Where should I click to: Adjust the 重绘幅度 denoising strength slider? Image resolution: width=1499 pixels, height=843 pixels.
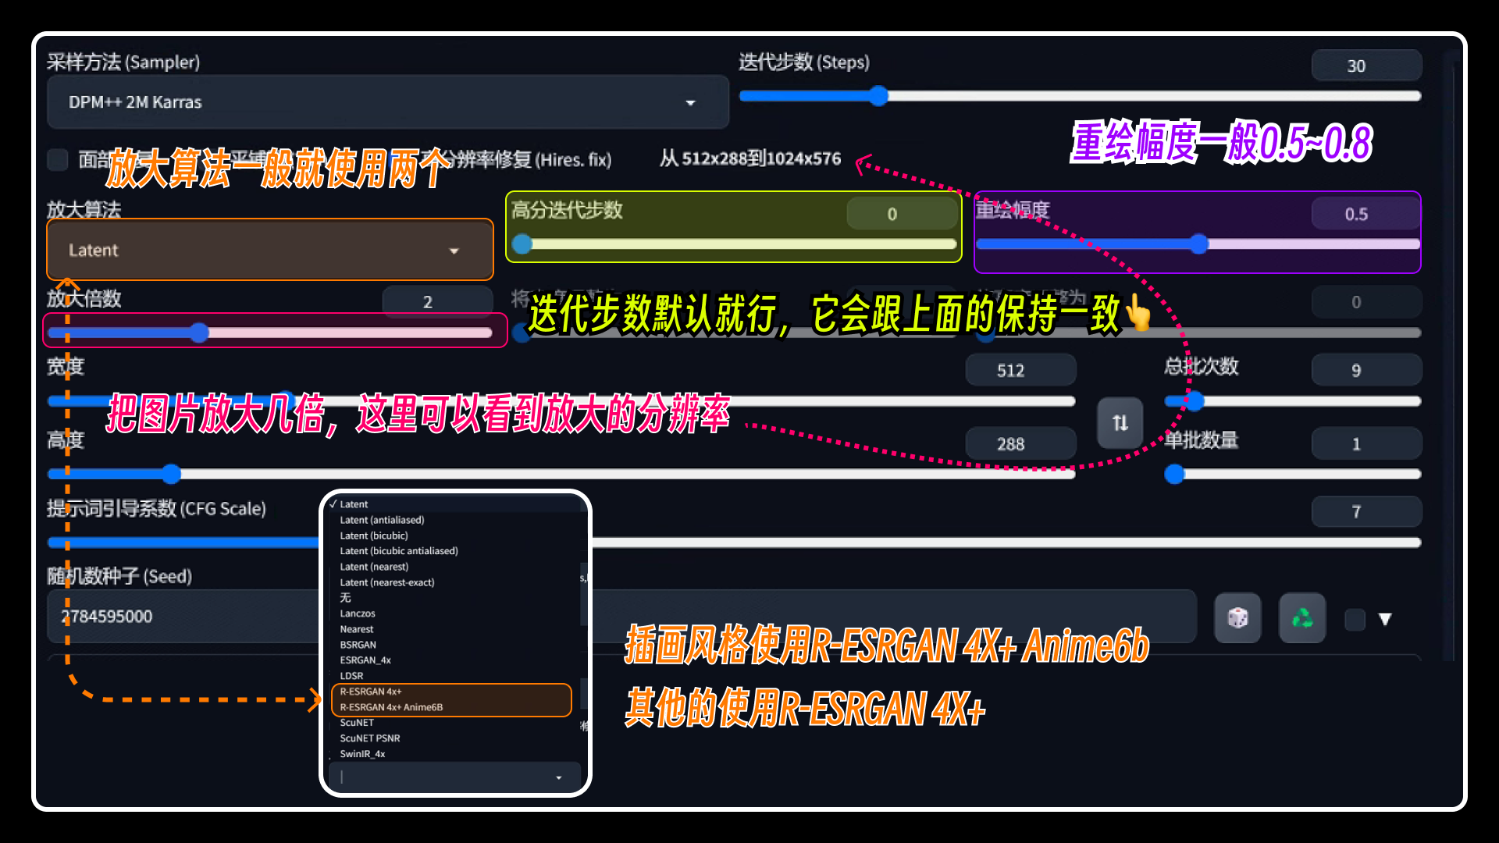(x=1196, y=244)
